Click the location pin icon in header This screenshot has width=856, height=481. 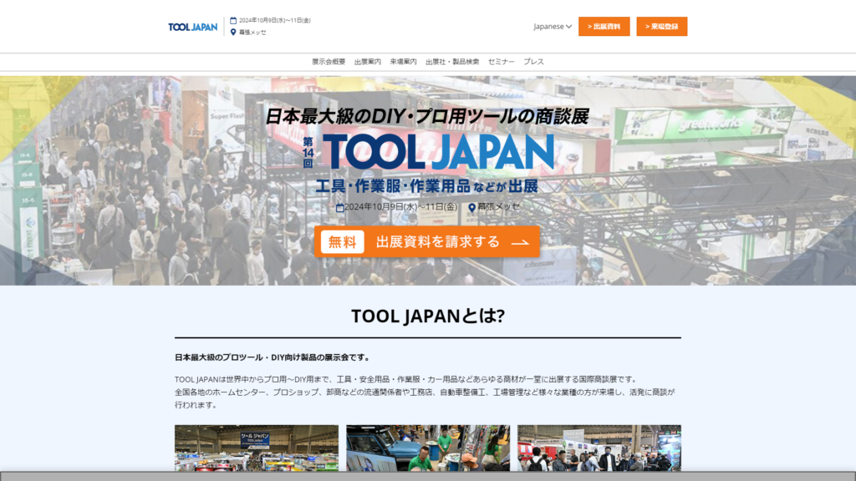pyautogui.click(x=233, y=33)
